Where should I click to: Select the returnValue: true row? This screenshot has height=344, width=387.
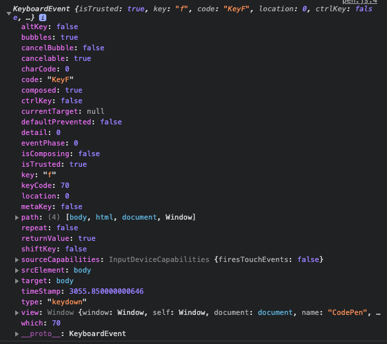(x=58, y=239)
